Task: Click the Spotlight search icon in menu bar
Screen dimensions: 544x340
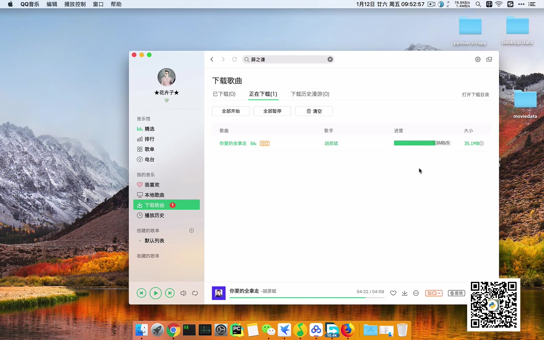Action: tap(478, 4)
